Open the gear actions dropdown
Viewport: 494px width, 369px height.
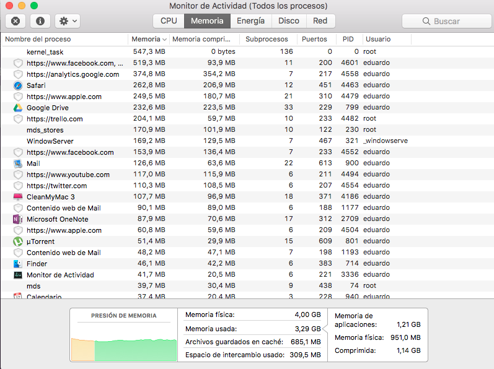pyautogui.click(x=67, y=21)
